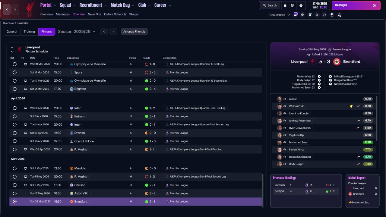The image size is (386, 217).
Task: Select the Everton fixture radio button
Action: click(14, 133)
